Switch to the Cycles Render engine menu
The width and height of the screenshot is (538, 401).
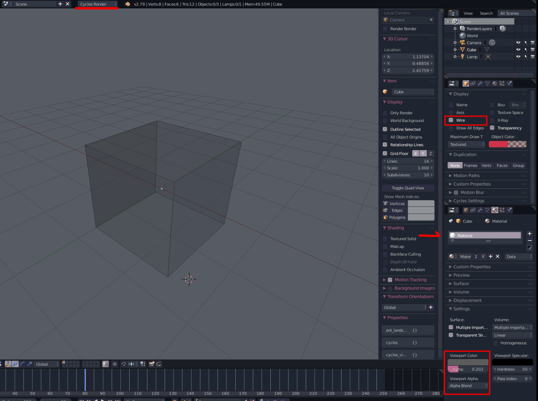point(97,4)
